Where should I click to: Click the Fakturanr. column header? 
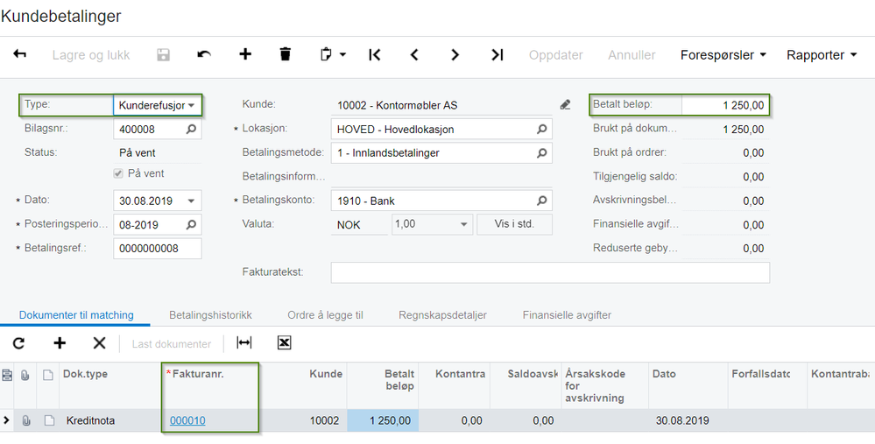(210, 385)
